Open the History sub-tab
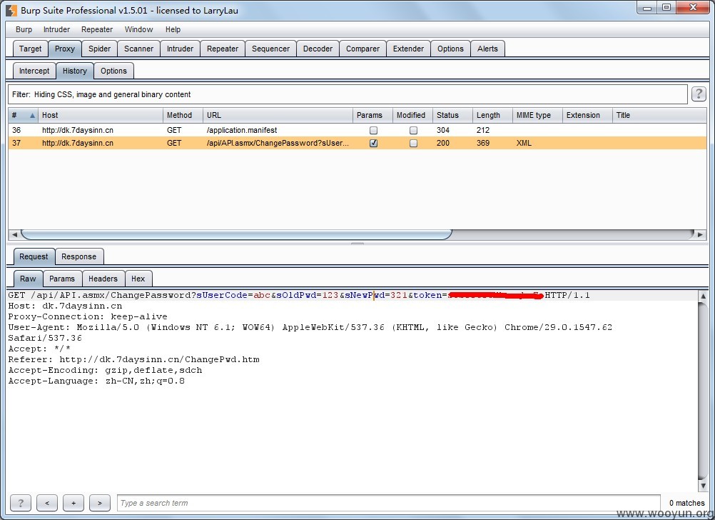 75,71
